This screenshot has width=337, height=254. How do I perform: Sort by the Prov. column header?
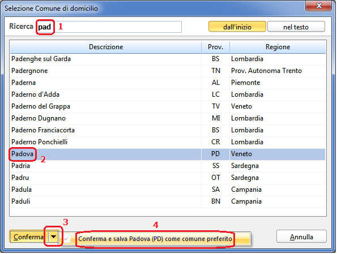pyautogui.click(x=216, y=47)
